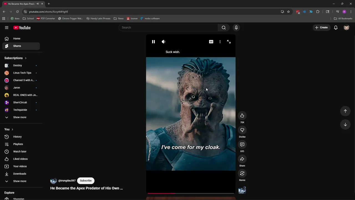Open the comments with 695 replies
The width and height of the screenshot is (355, 200).
[x=242, y=144]
